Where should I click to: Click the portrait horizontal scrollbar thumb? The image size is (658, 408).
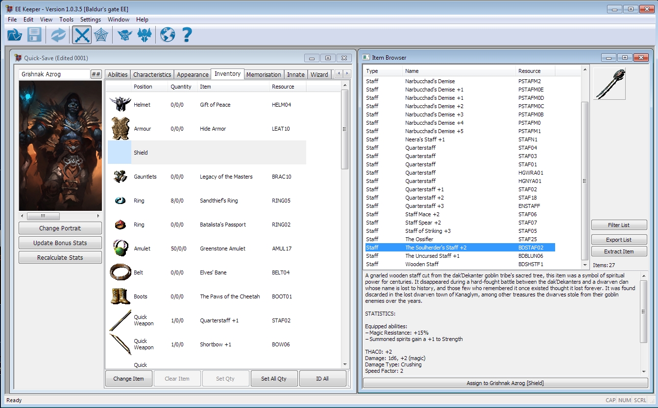43,216
